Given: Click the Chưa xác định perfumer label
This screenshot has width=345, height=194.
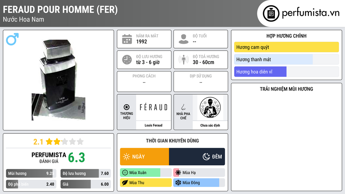Looking at the screenshot, I should click(x=210, y=125).
